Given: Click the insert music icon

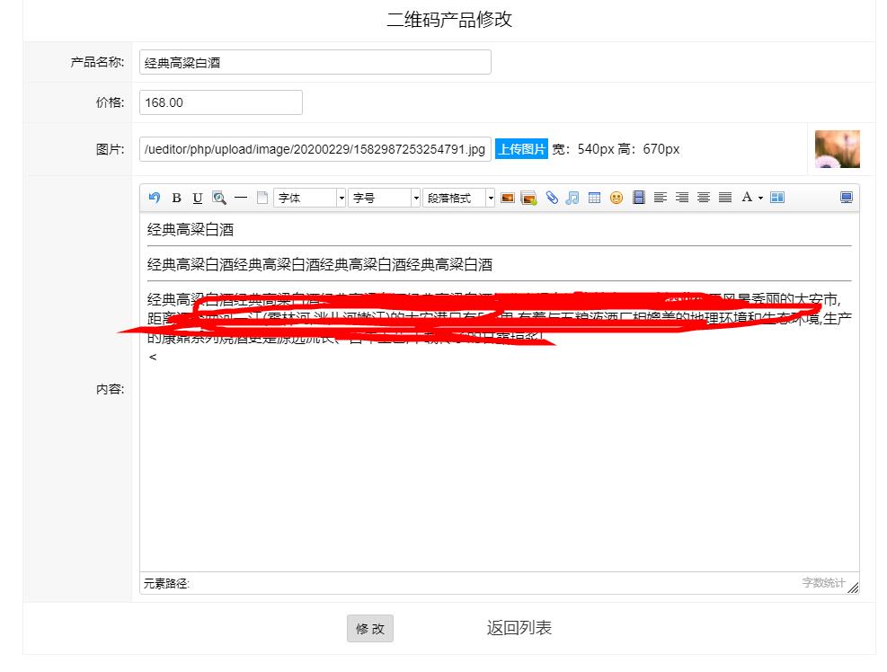Looking at the screenshot, I should (x=572, y=198).
